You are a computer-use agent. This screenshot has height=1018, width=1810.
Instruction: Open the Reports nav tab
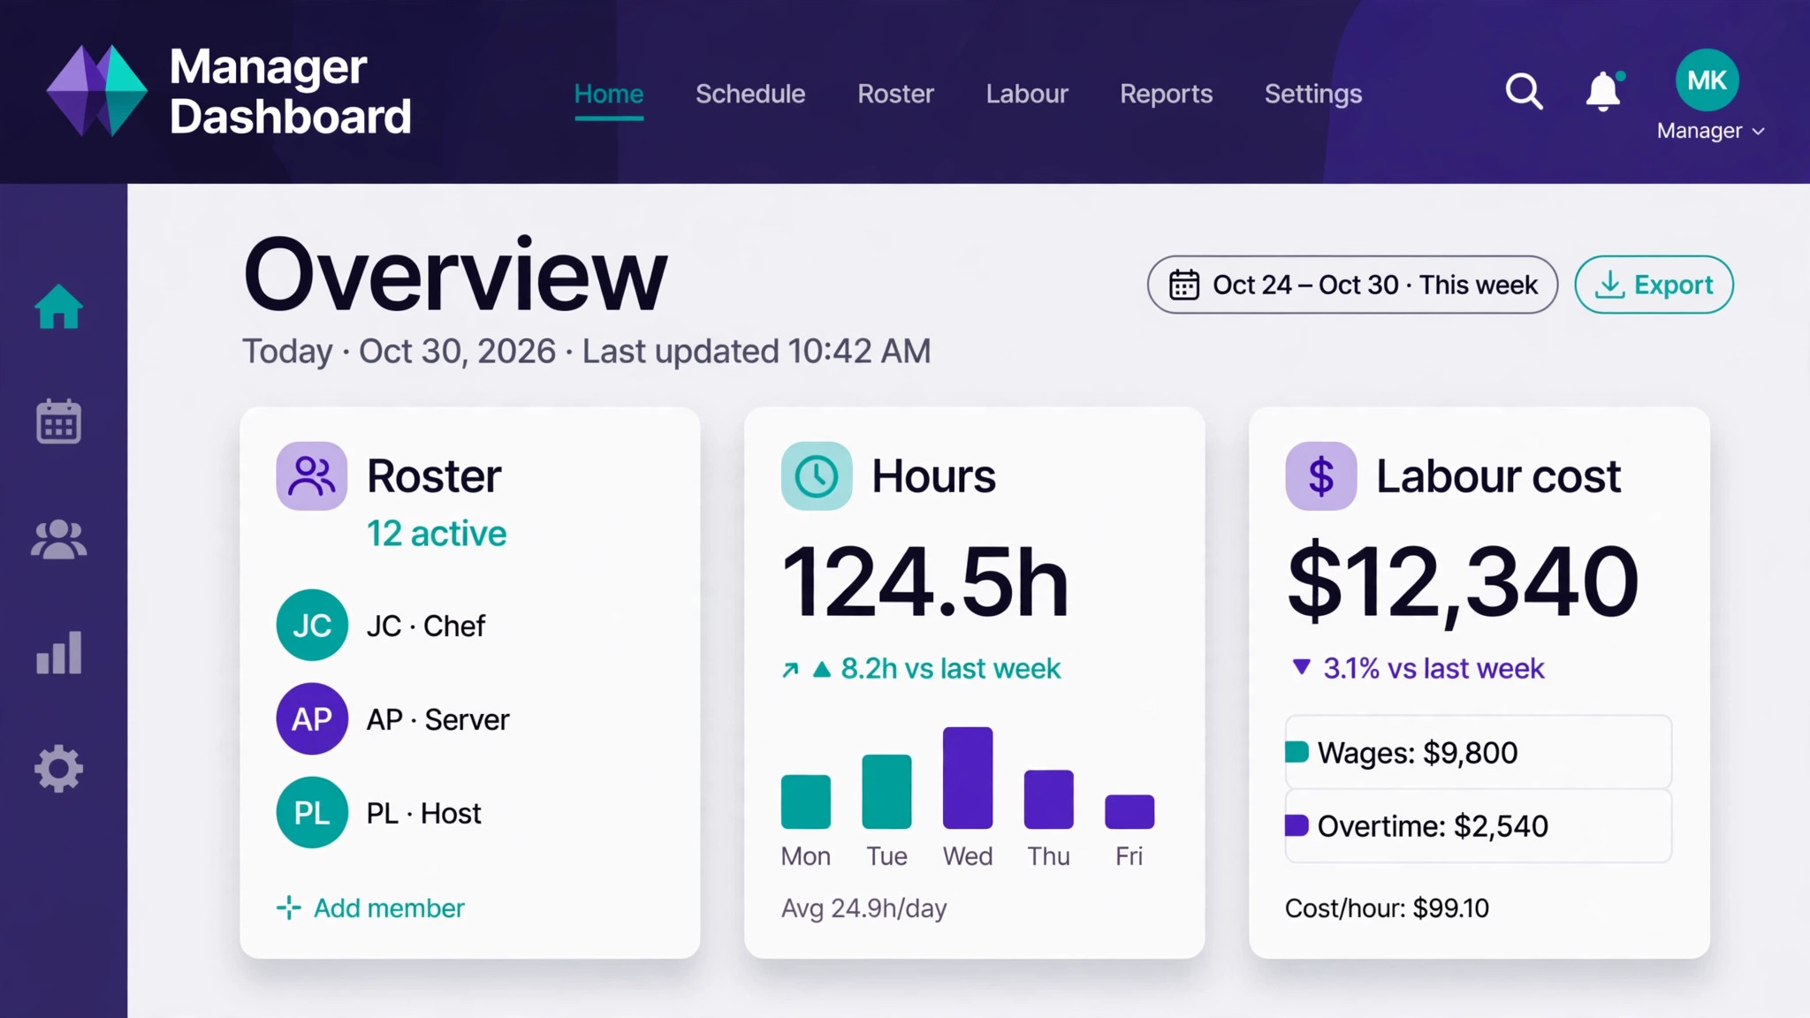1166,94
